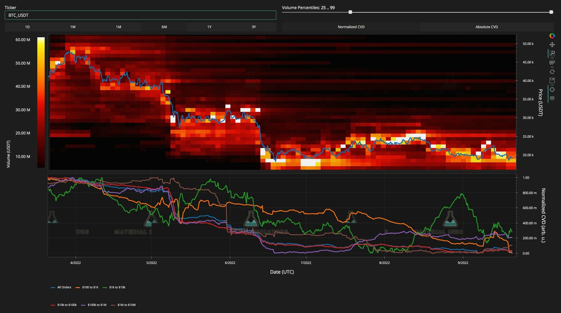Viewport: 561px width, 313px height.
Task: Click the right volume percentile slider handle
Action: pyautogui.click(x=551, y=12)
